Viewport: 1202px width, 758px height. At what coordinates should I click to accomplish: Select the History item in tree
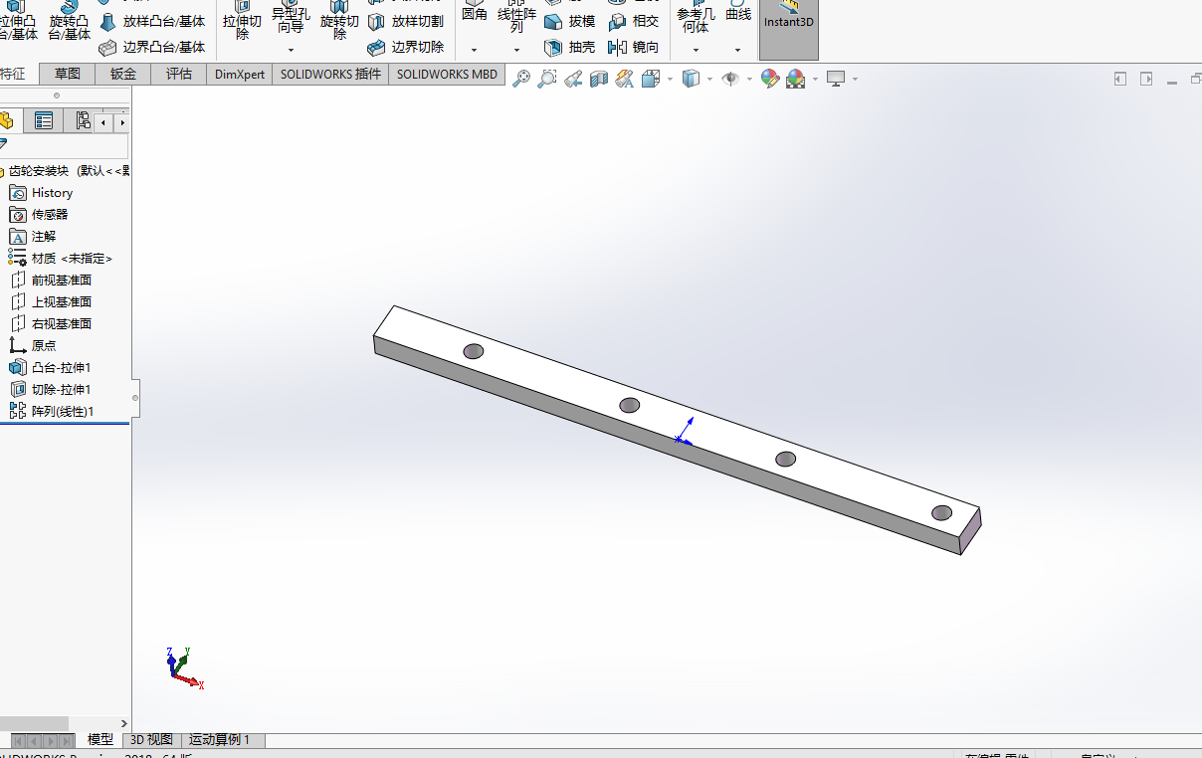click(x=41, y=193)
